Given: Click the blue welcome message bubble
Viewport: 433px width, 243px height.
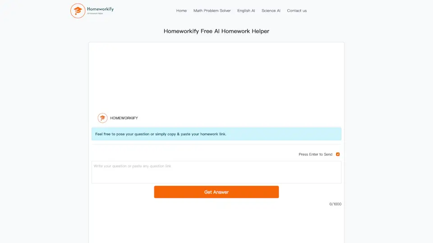Looking at the screenshot, I should click(216, 134).
